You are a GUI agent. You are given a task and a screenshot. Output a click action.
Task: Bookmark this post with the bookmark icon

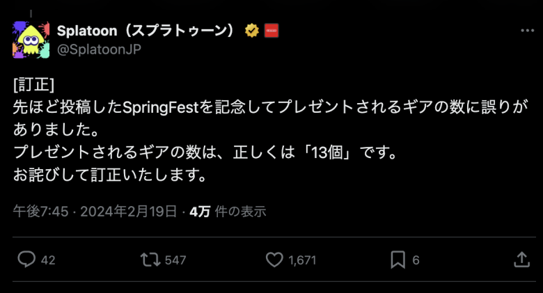pyautogui.click(x=398, y=260)
